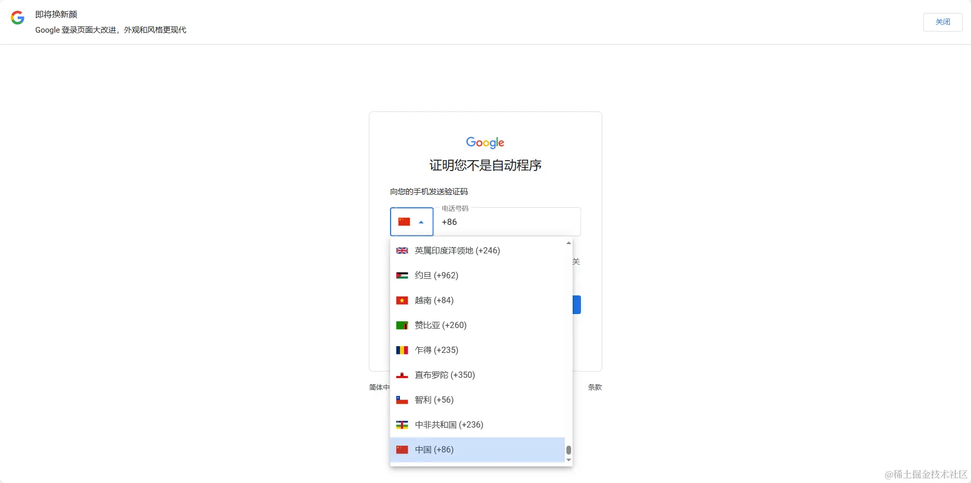Click the Jordan flag icon
The image size is (971, 483).
tap(402, 276)
